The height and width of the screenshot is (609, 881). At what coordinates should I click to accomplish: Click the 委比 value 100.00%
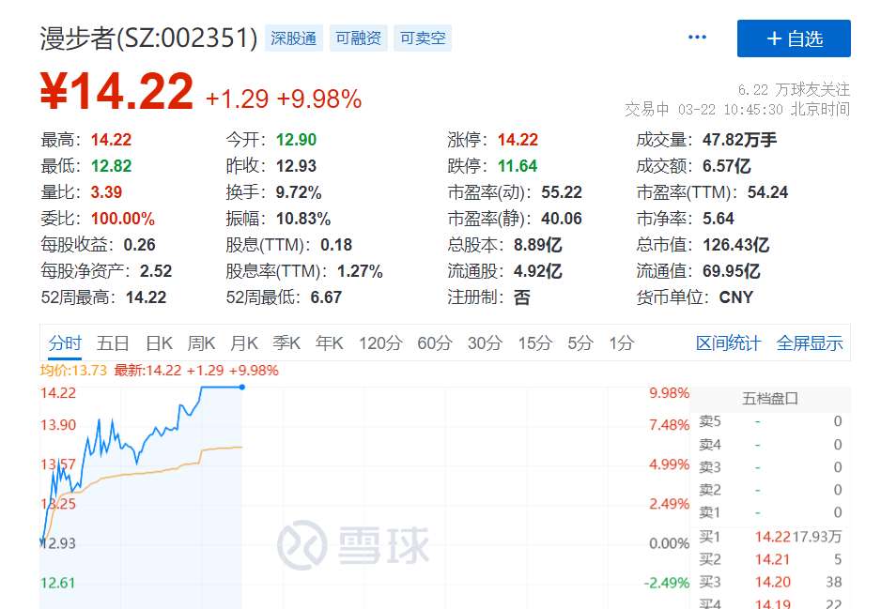(122, 219)
